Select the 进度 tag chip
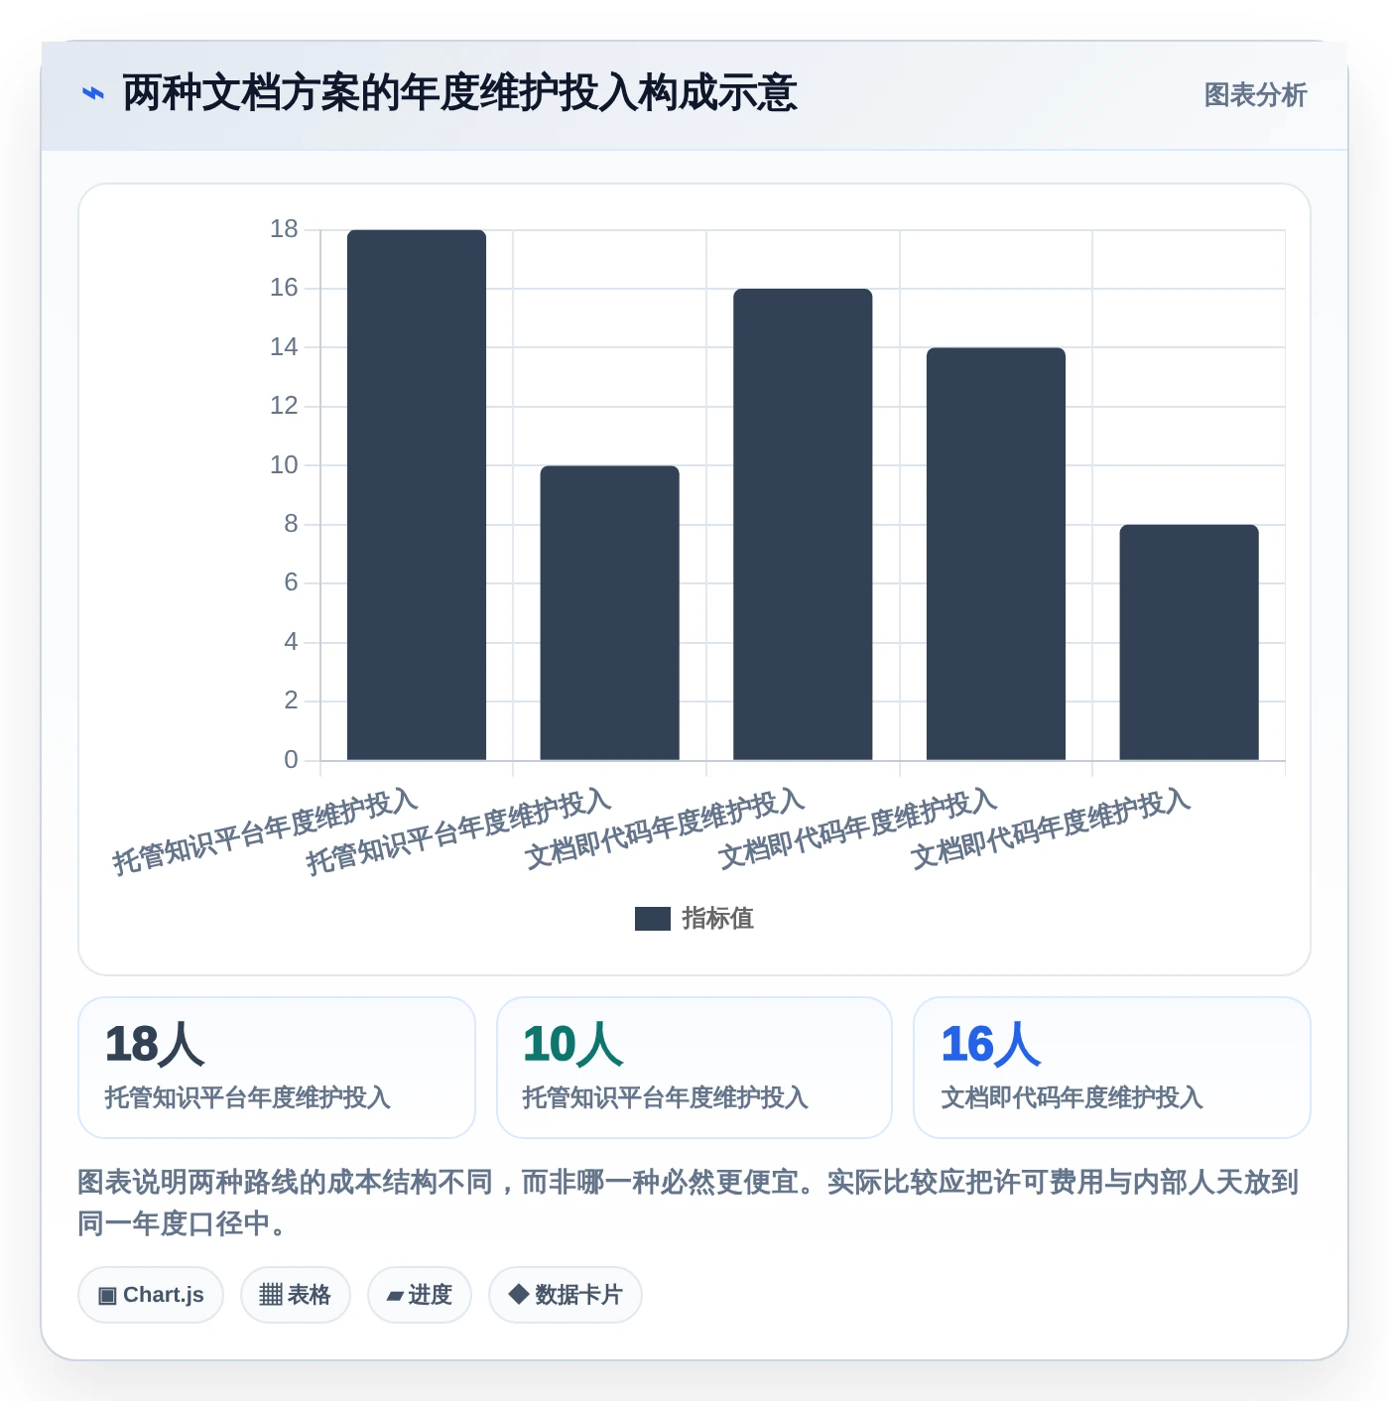The image size is (1389, 1401). click(420, 1295)
